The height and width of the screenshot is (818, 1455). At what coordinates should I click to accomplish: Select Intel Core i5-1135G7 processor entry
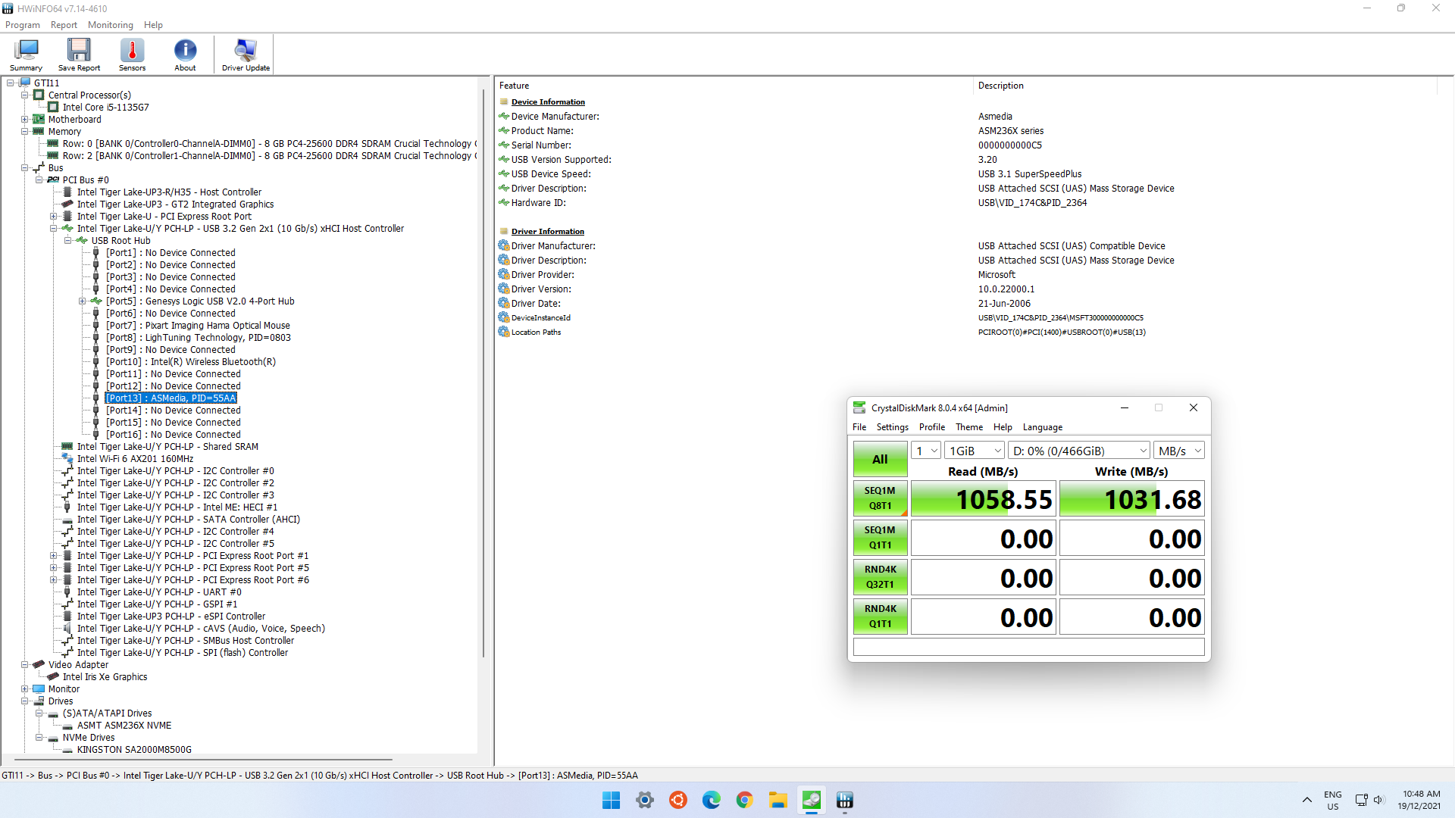(x=105, y=108)
